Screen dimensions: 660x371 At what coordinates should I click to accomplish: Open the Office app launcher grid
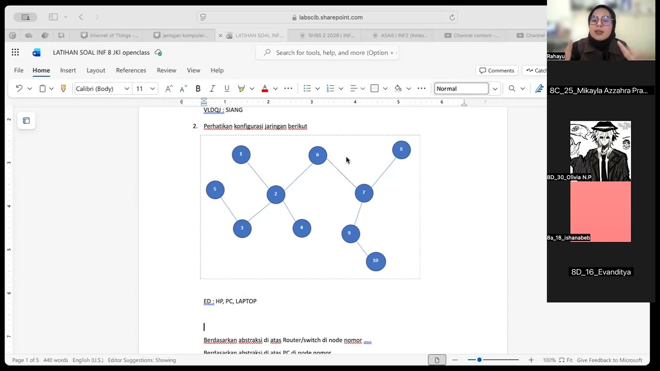15,53
